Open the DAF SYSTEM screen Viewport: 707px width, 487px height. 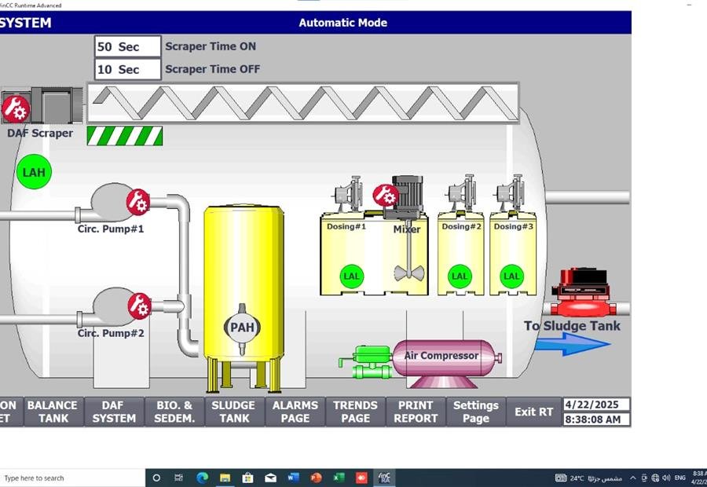(114, 412)
